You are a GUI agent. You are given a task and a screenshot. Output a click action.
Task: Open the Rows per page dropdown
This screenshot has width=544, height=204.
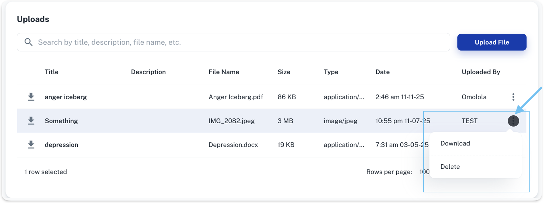tap(424, 172)
